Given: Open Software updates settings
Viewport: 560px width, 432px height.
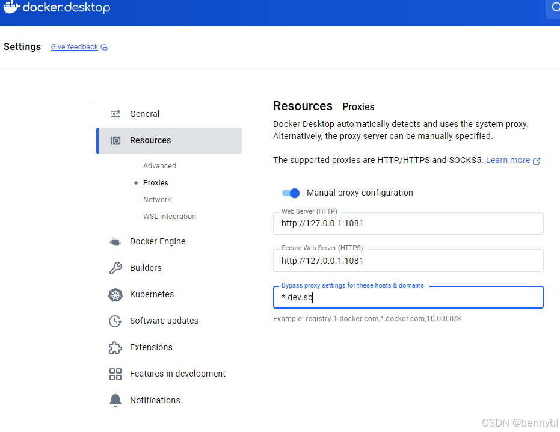Looking at the screenshot, I should 169,321.
